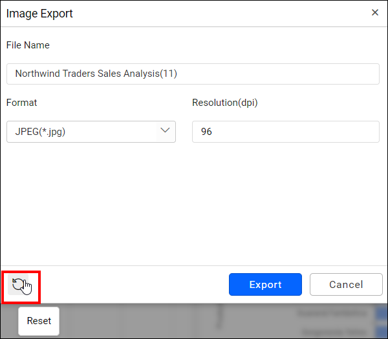Expand the Format dropdown chevron arrow
The width and height of the screenshot is (388, 339).
[x=165, y=131]
